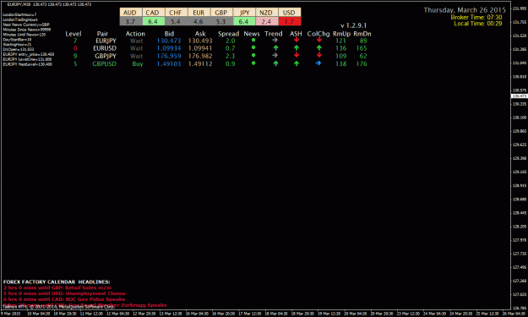The image size is (528, 317).
Task: Click the GBPJPY spread value 2.3
Action: [x=231, y=56]
